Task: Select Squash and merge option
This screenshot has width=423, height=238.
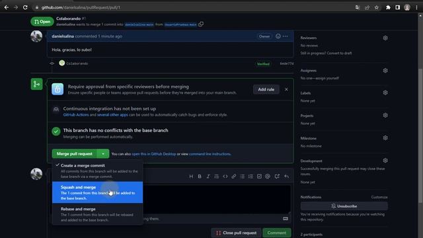Action: point(97,192)
